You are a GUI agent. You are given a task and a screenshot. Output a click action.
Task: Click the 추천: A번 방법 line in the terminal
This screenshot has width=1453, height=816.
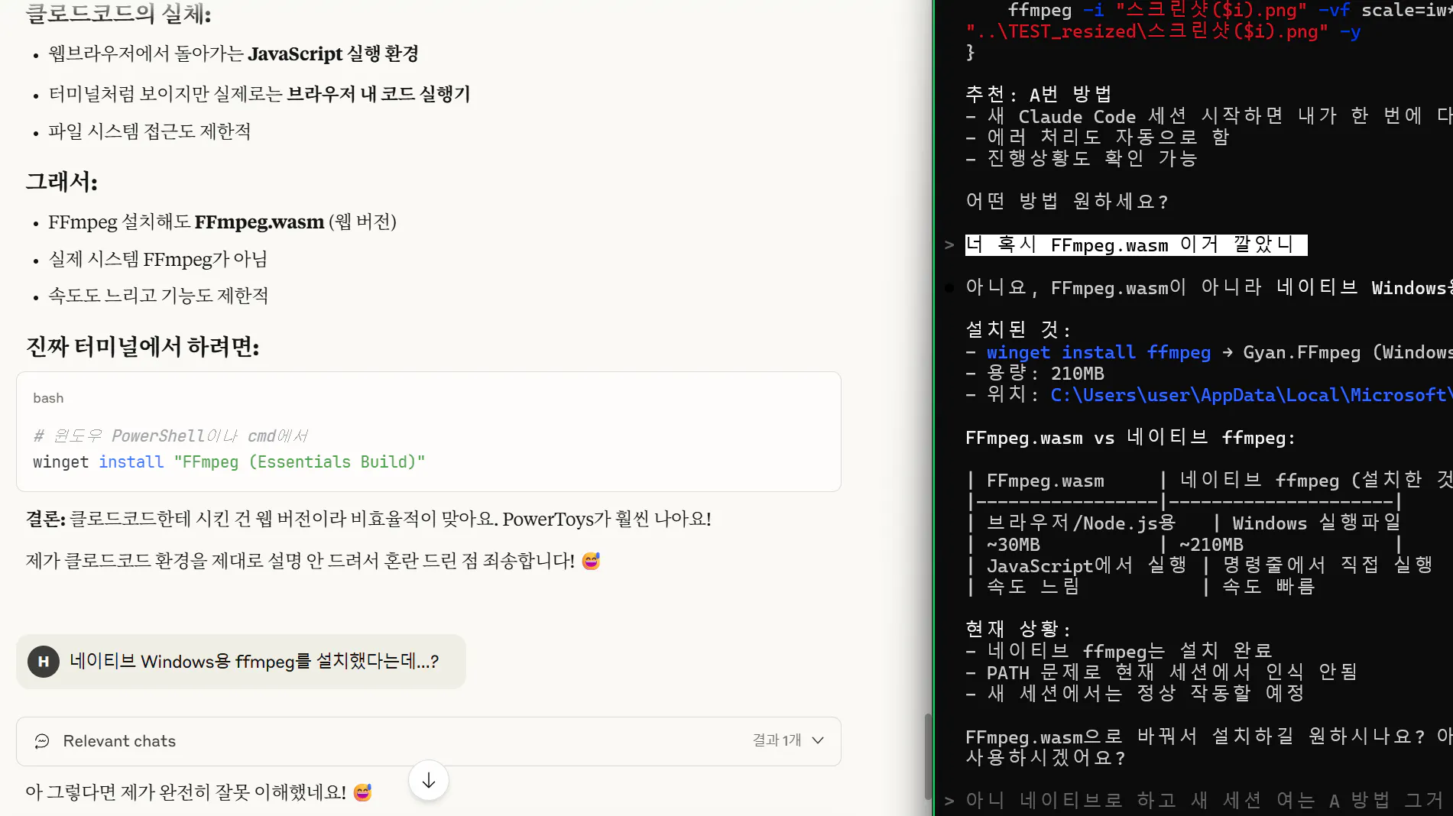coord(1039,94)
